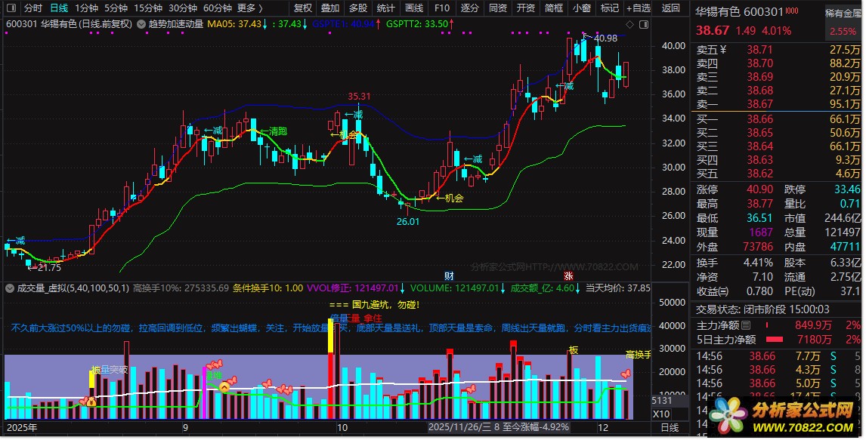Expand the 更多 timeframe menu
This screenshot has height=440, width=866.
point(249,8)
